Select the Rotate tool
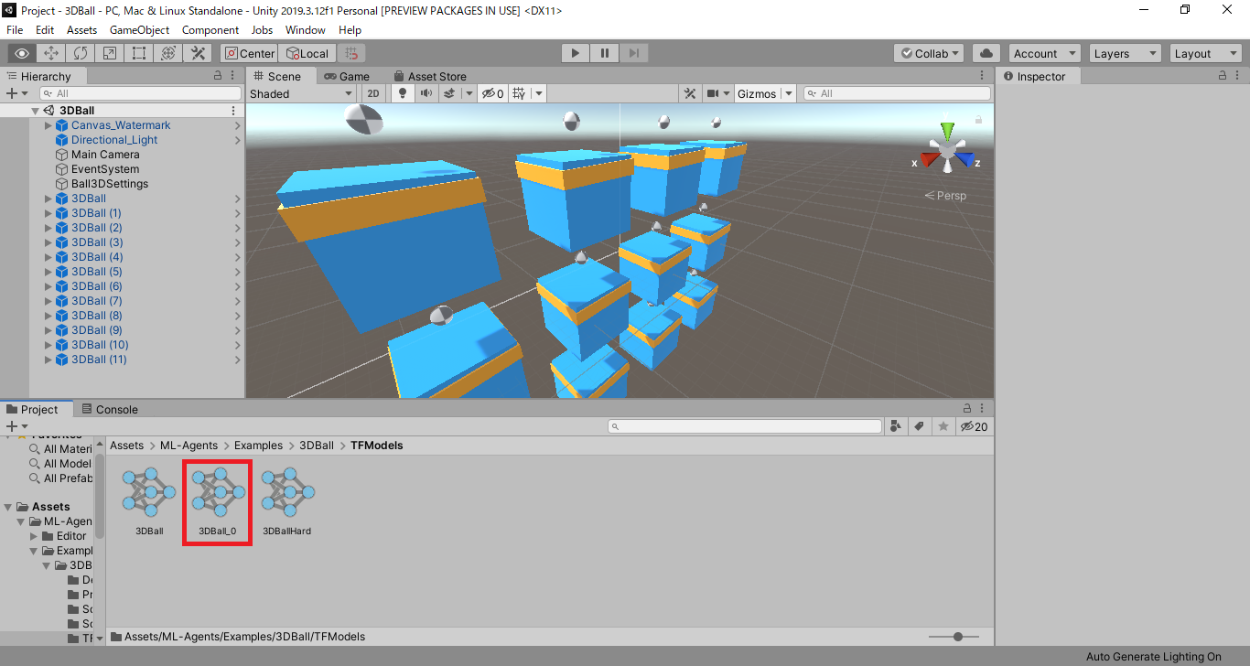Viewport: 1250px width, 666px height. point(81,53)
